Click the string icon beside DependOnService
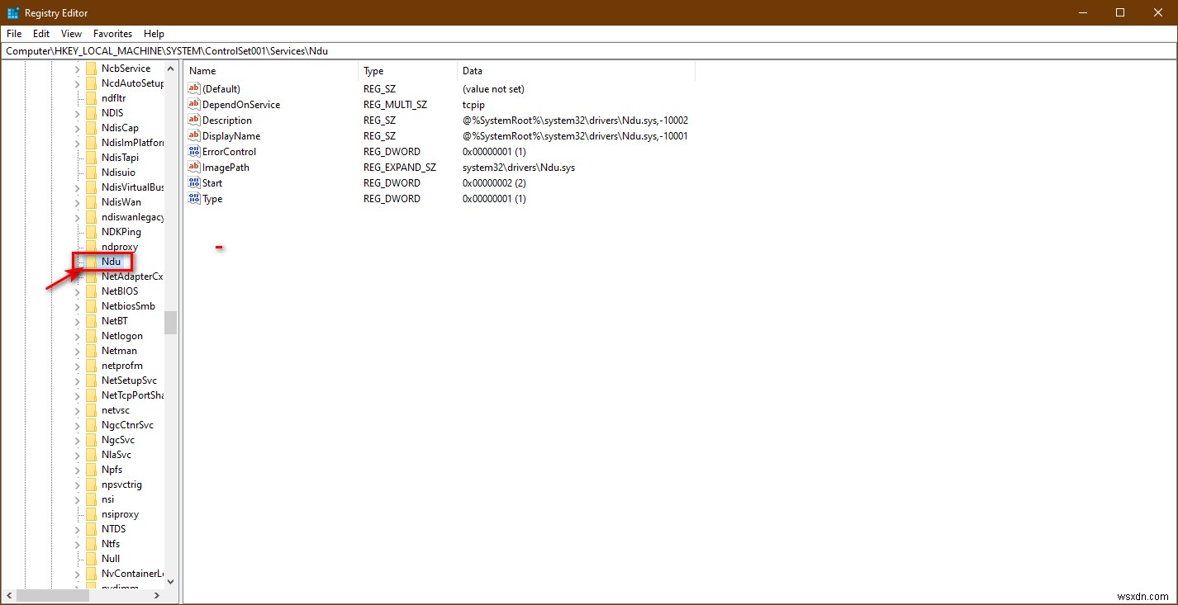 (x=193, y=104)
